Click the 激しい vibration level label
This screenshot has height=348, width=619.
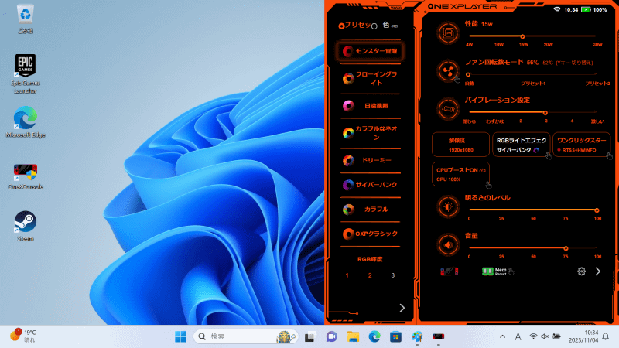click(597, 121)
